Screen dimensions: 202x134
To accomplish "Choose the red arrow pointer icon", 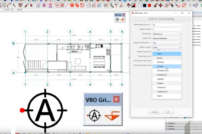I will 31,5.
